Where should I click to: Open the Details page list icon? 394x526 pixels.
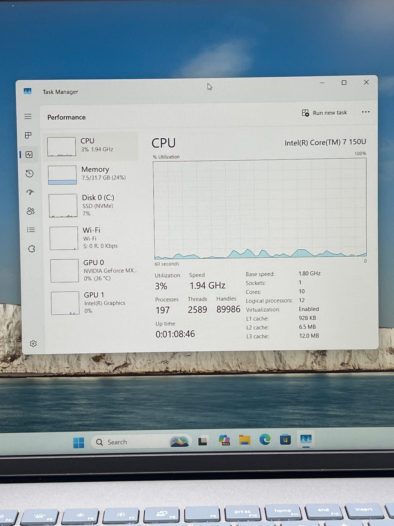point(31,230)
